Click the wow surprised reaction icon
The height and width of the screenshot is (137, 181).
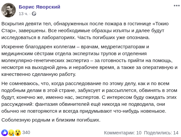pos(18,133)
